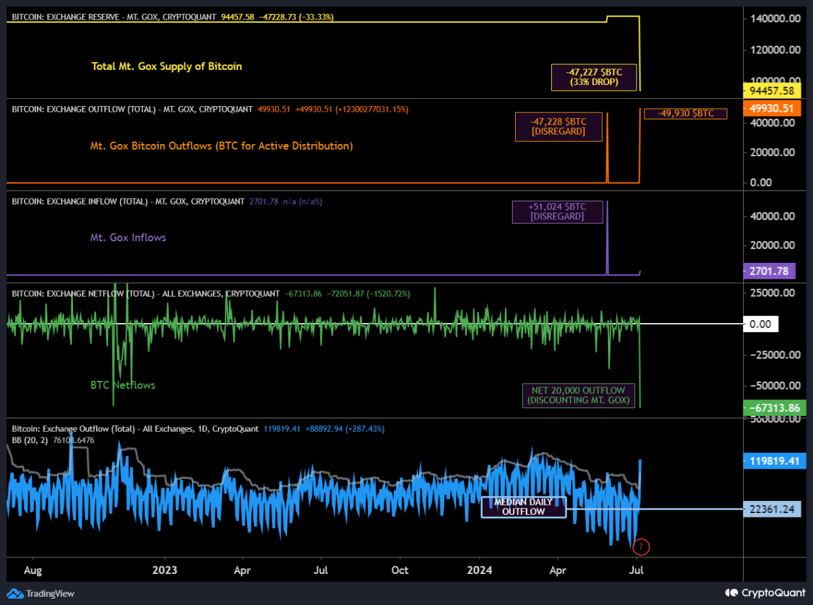The height and width of the screenshot is (605, 813).
Task: Select the '-49,930 $BTC' annotation box
Action: click(685, 114)
